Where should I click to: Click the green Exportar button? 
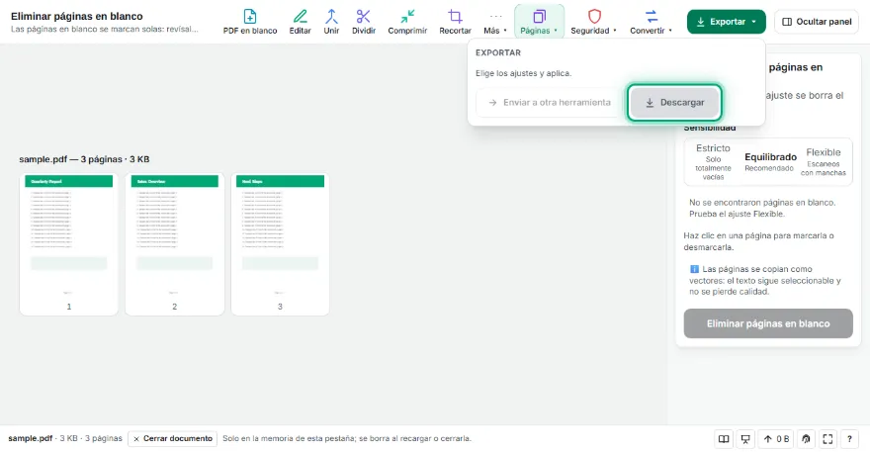(x=727, y=22)
